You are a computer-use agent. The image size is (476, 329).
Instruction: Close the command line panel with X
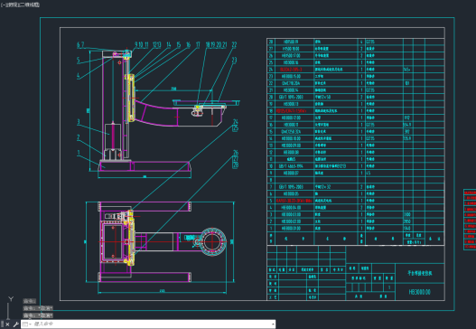click(7, 324)
